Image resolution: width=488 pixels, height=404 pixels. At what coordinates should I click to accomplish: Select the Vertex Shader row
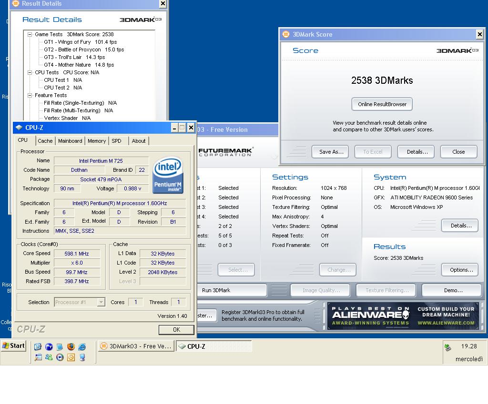(67, 118)
